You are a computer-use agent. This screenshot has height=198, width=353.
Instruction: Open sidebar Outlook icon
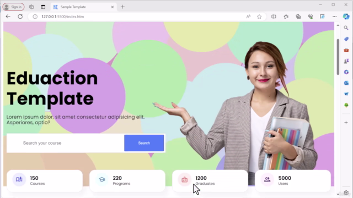(346, 83)
